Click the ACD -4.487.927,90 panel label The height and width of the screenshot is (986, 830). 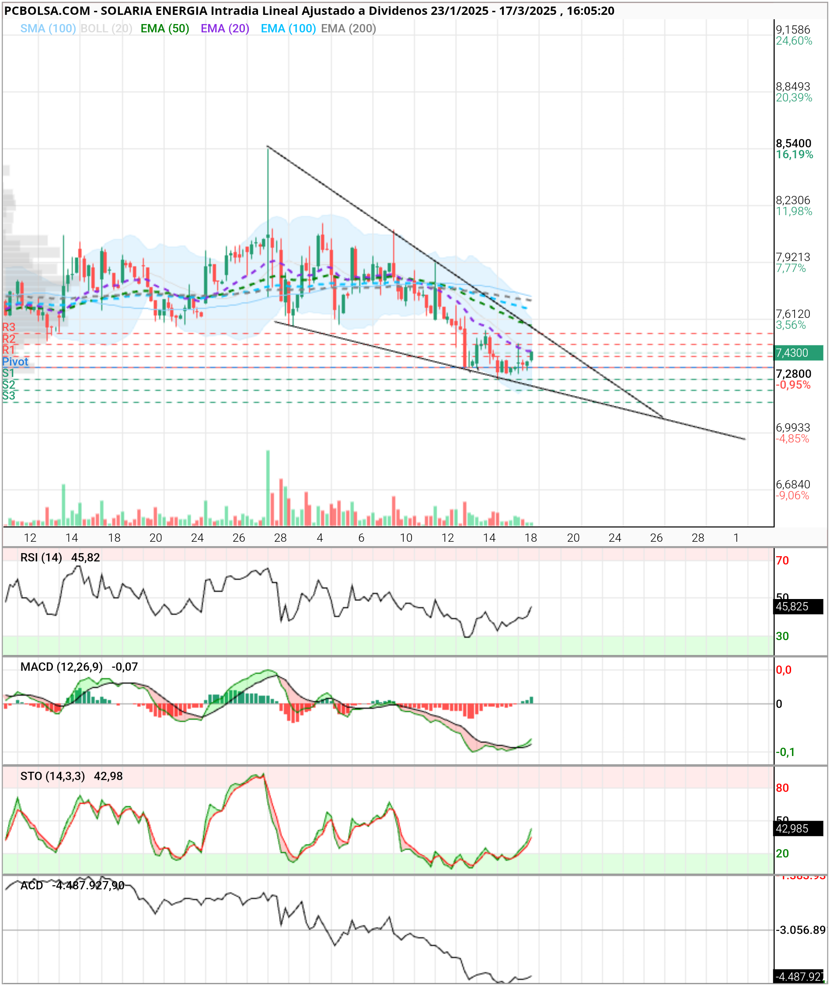73,886
